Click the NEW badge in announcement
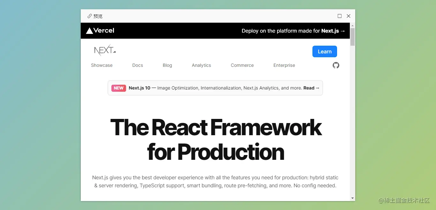Screen dimensions: 436x210 point(119,88)
